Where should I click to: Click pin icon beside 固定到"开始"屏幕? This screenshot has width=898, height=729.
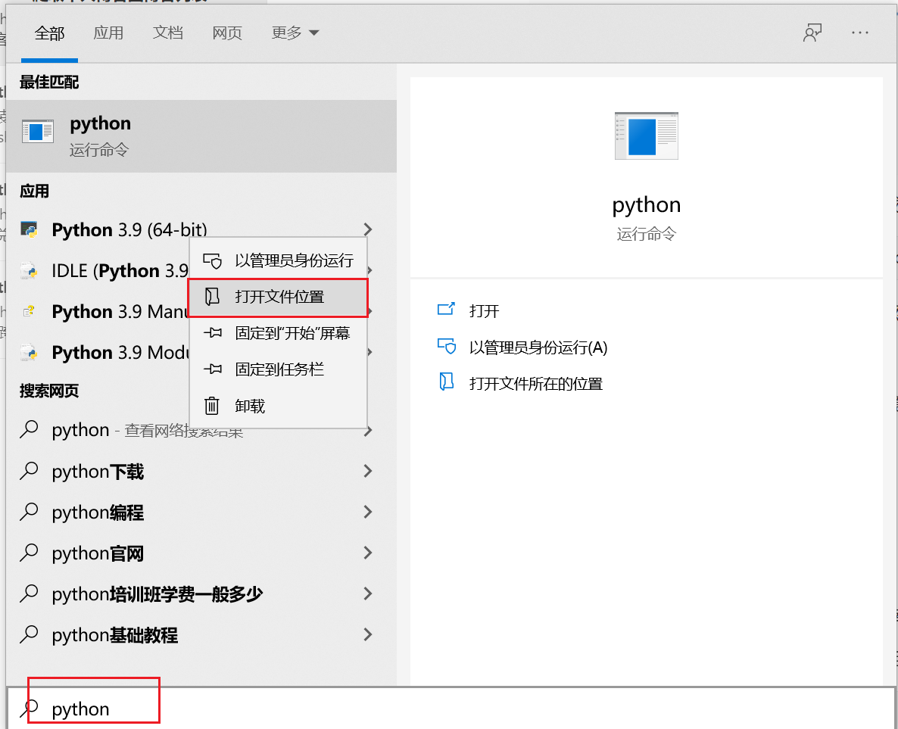(213, 333)
